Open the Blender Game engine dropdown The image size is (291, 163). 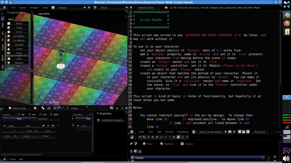(148, 8)
